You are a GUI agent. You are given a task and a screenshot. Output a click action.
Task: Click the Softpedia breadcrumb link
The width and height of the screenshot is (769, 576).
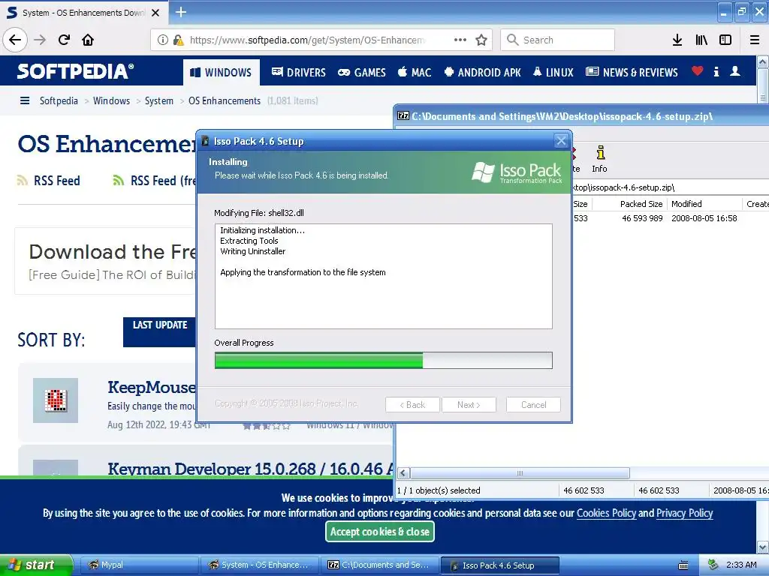(59, 101)
